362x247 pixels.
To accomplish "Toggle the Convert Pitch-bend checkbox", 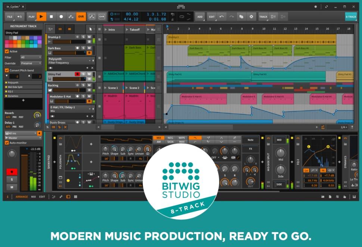I will (7, 70).
